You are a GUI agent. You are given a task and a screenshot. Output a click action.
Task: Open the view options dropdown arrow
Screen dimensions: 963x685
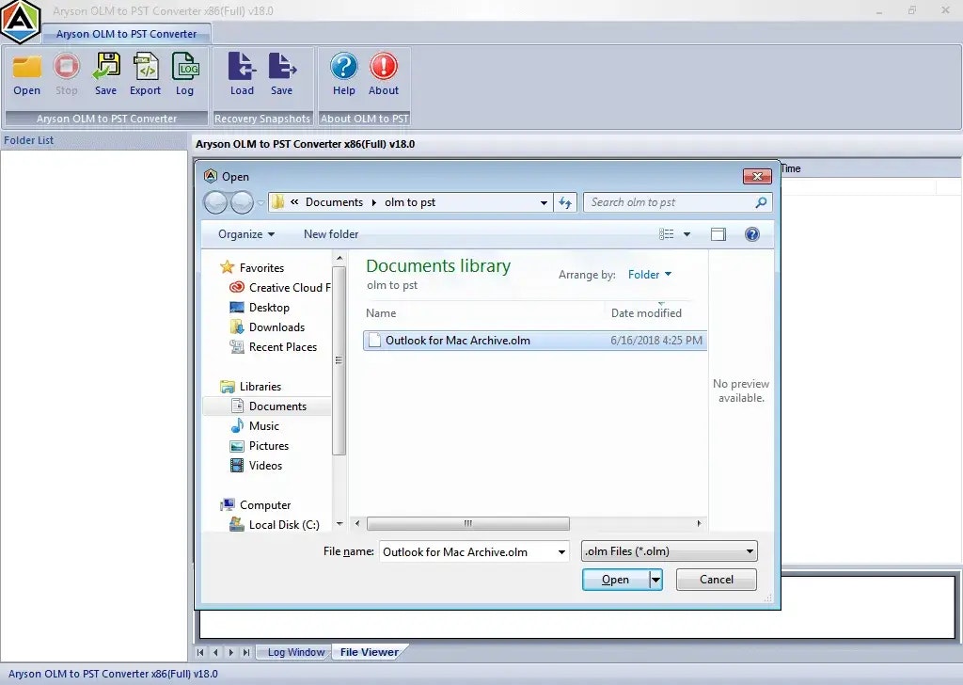tap(687, 234)
